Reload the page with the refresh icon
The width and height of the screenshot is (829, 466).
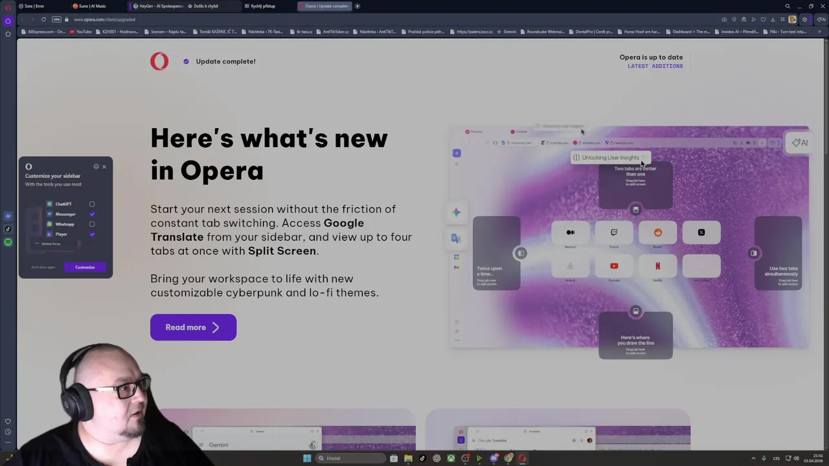tap(43, 19)
